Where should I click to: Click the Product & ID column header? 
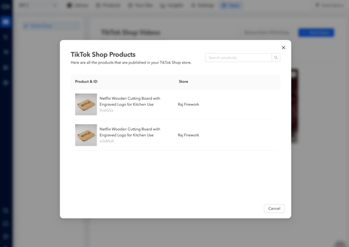tap(86, 82)
